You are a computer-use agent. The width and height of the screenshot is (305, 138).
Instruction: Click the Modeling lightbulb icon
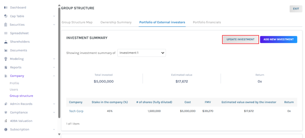point(6,59)
